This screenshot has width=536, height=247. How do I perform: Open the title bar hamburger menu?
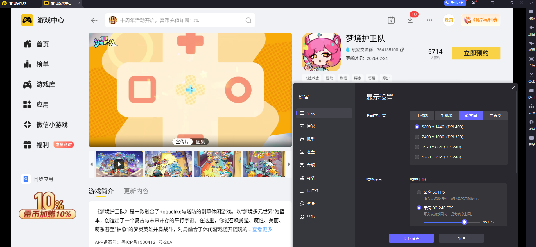coord(483,3)
